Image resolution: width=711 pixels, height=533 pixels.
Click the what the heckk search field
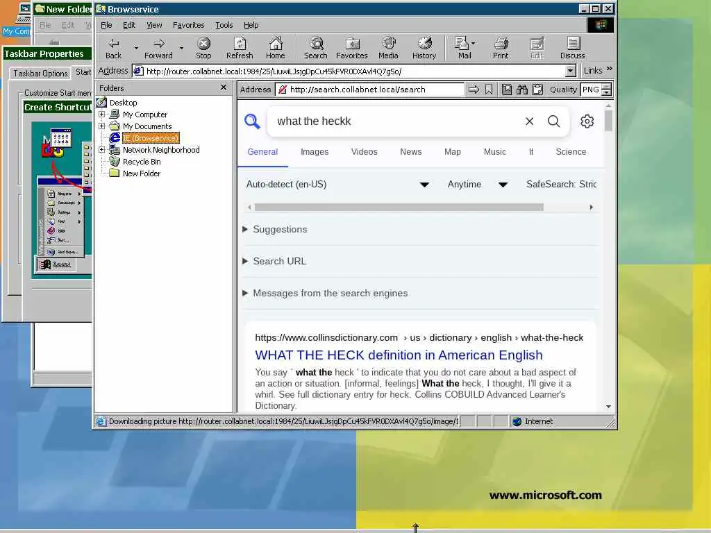click(394, 121)
